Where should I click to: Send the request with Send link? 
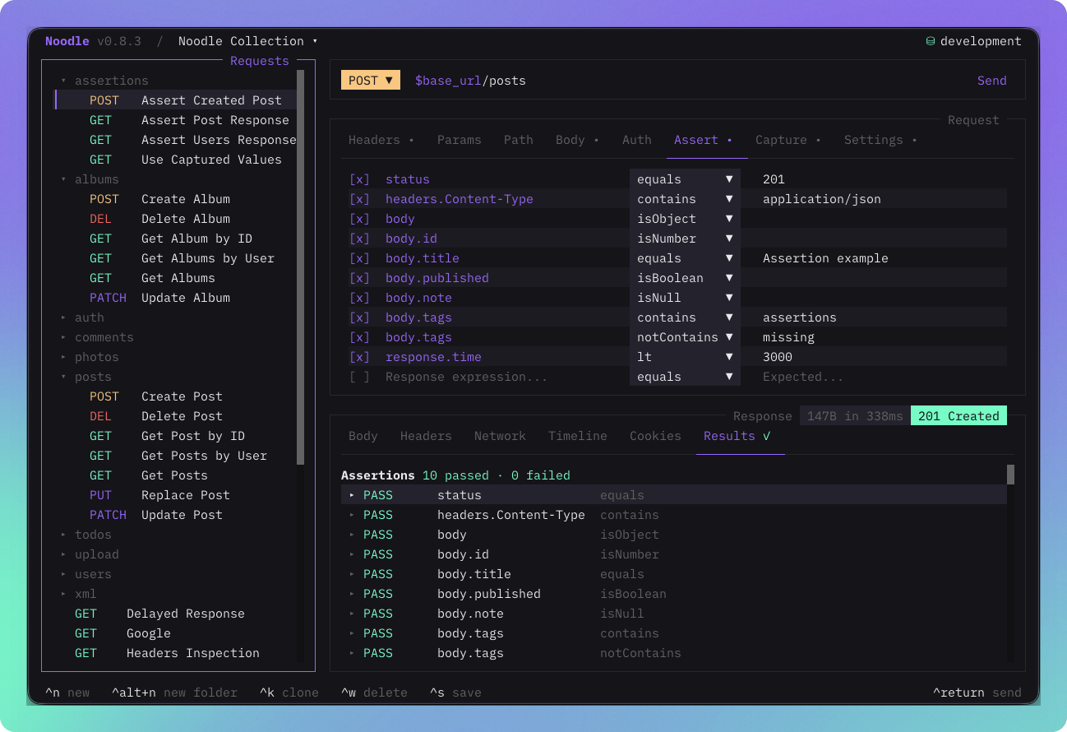coord(991,80)
